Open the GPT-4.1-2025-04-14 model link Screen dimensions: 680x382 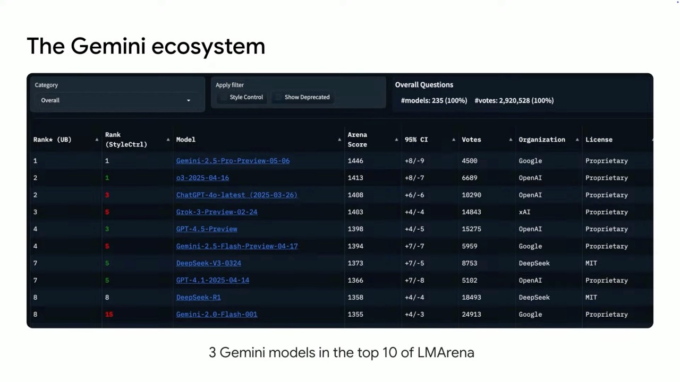212,280
